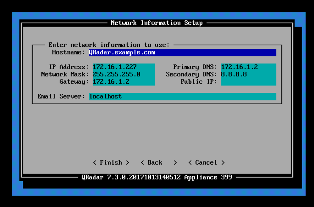The image size is (314, 207).
Task: Abort setup with the Cancel button
Action: [x=207, y=162]
